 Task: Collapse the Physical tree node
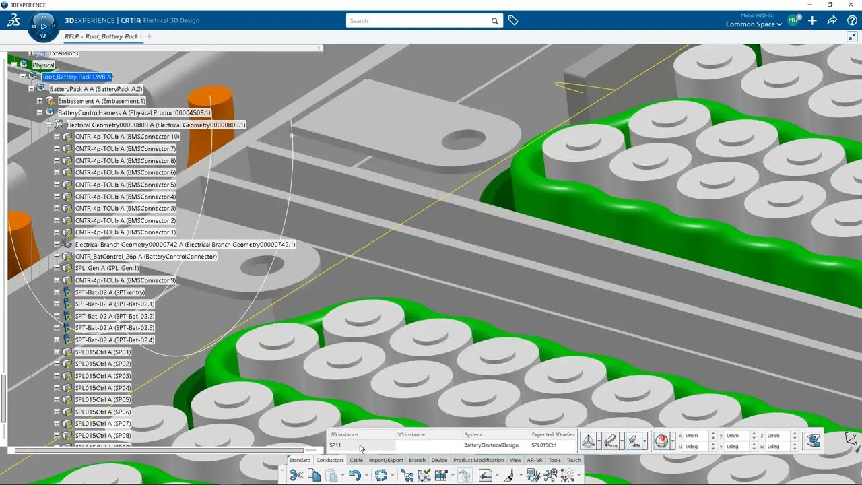tap(13, 65)
